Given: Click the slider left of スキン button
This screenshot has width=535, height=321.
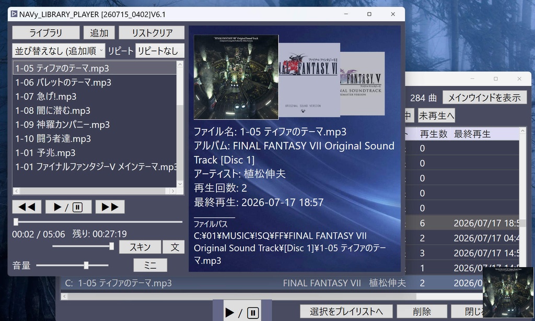Looking at the screenshot, I should click(83, 246).
